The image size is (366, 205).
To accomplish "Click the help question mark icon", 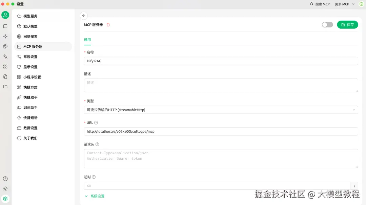I will click(x=5, y=179).
